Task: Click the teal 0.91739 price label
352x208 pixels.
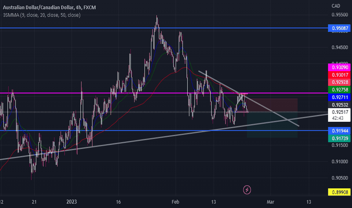Action: 339,138
